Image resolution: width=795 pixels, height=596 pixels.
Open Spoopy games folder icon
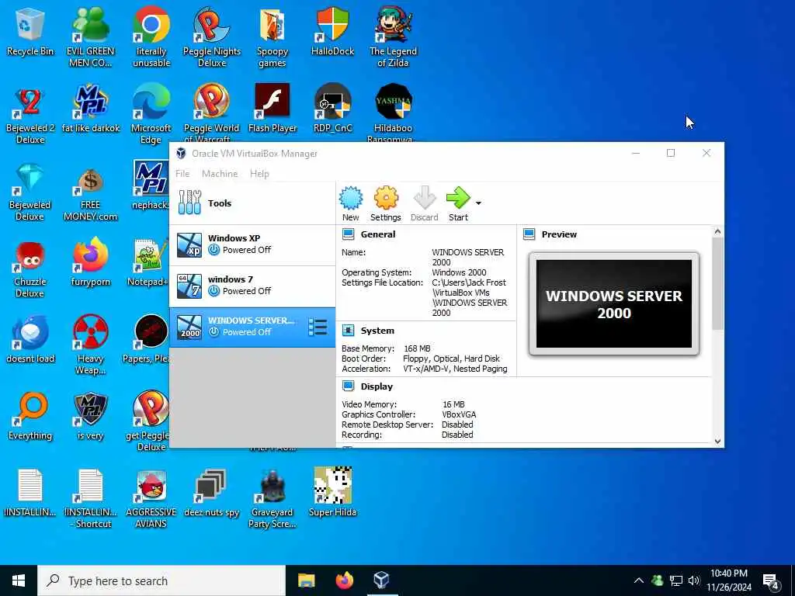pos(273,37)
